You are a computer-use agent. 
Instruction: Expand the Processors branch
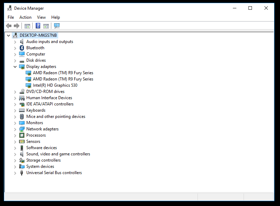click(15, 136)
